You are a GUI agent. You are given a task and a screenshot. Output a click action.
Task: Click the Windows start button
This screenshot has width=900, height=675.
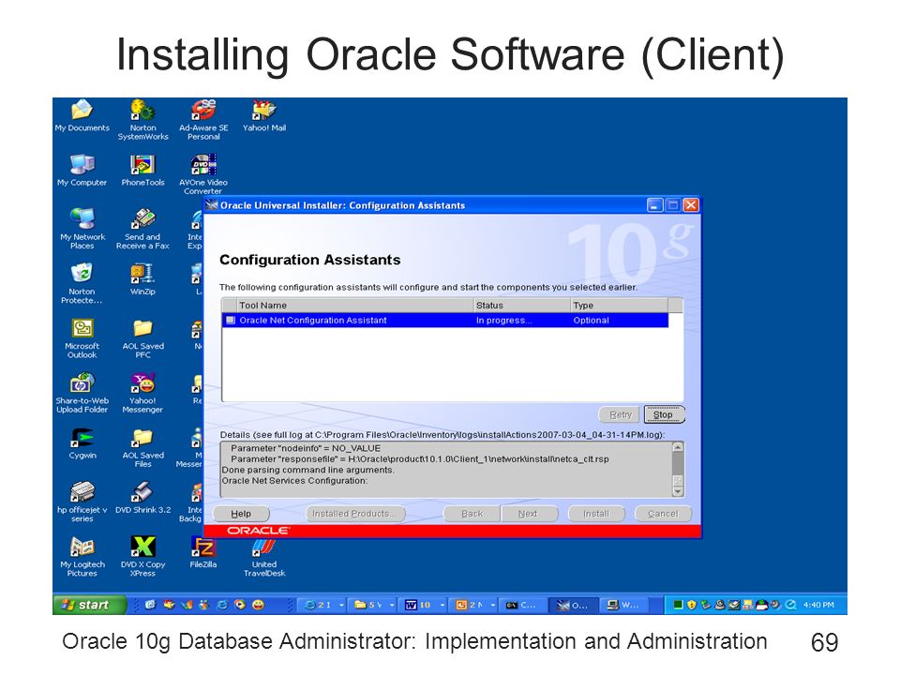coord(90,605)
